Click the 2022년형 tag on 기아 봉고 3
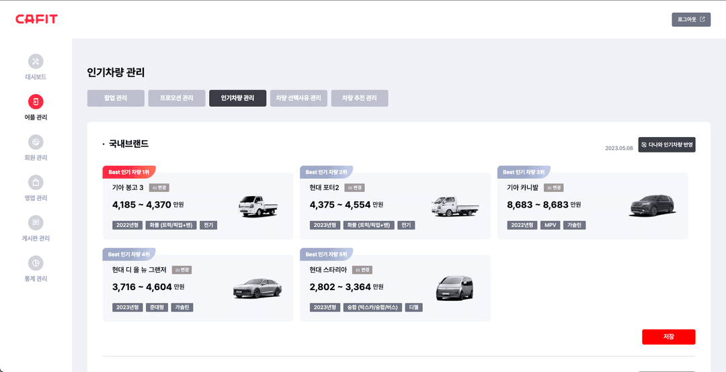 tap(127, 226)
